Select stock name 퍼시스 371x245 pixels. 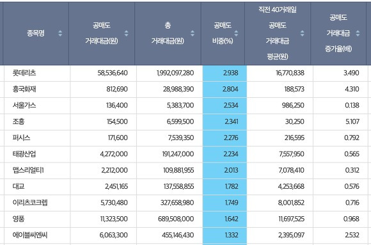click(21, 138)
